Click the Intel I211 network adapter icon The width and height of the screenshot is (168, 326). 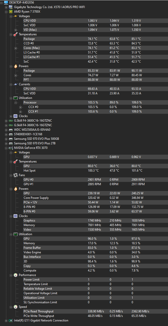[x=11, y=320]
